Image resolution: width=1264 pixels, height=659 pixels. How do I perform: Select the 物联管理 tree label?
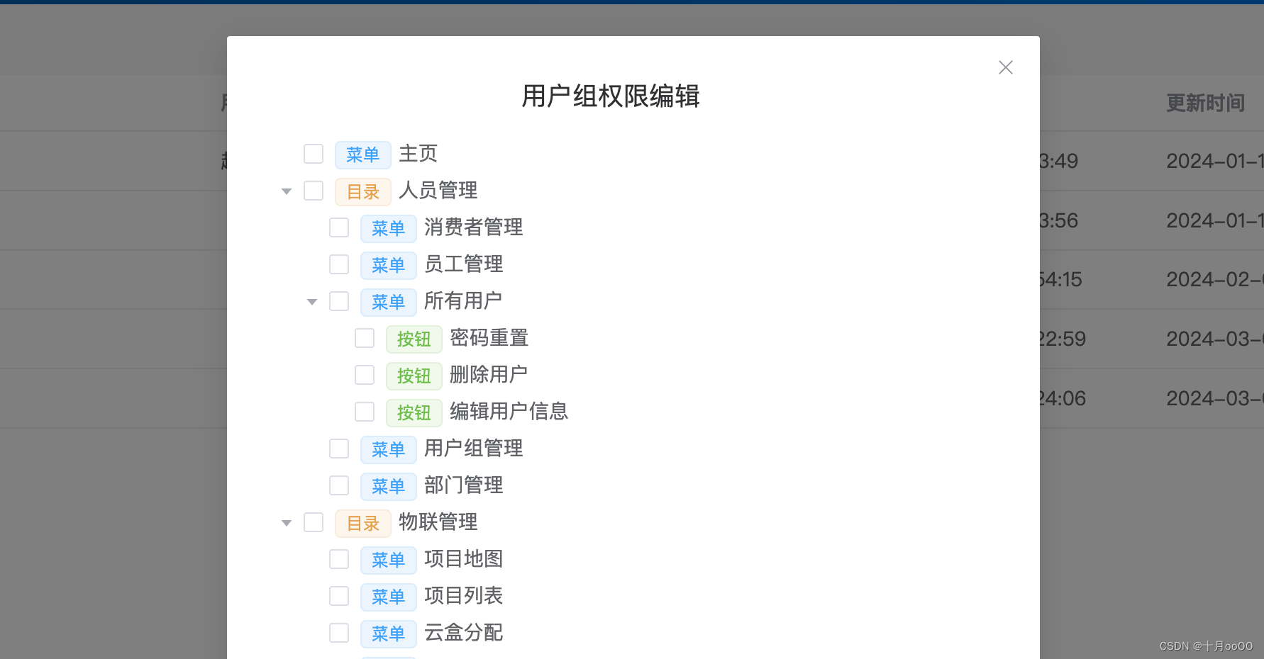pos(438,522)
